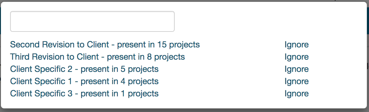Screen dimensions: 369x112
Task: Focus the empty filter box above list
Action: [x=92, y=21]
